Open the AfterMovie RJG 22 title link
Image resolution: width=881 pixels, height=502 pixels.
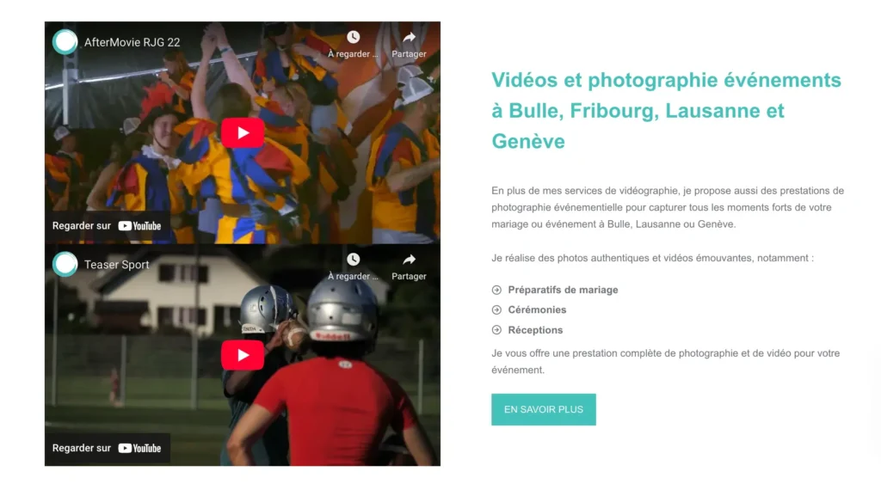point(132,43)
